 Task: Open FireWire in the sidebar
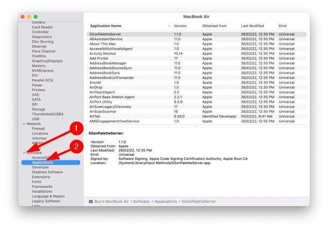point(39,56)
